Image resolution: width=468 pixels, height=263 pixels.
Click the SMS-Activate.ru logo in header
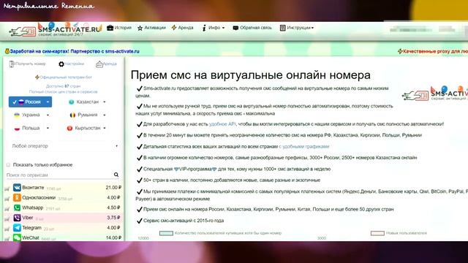(55, 30)
